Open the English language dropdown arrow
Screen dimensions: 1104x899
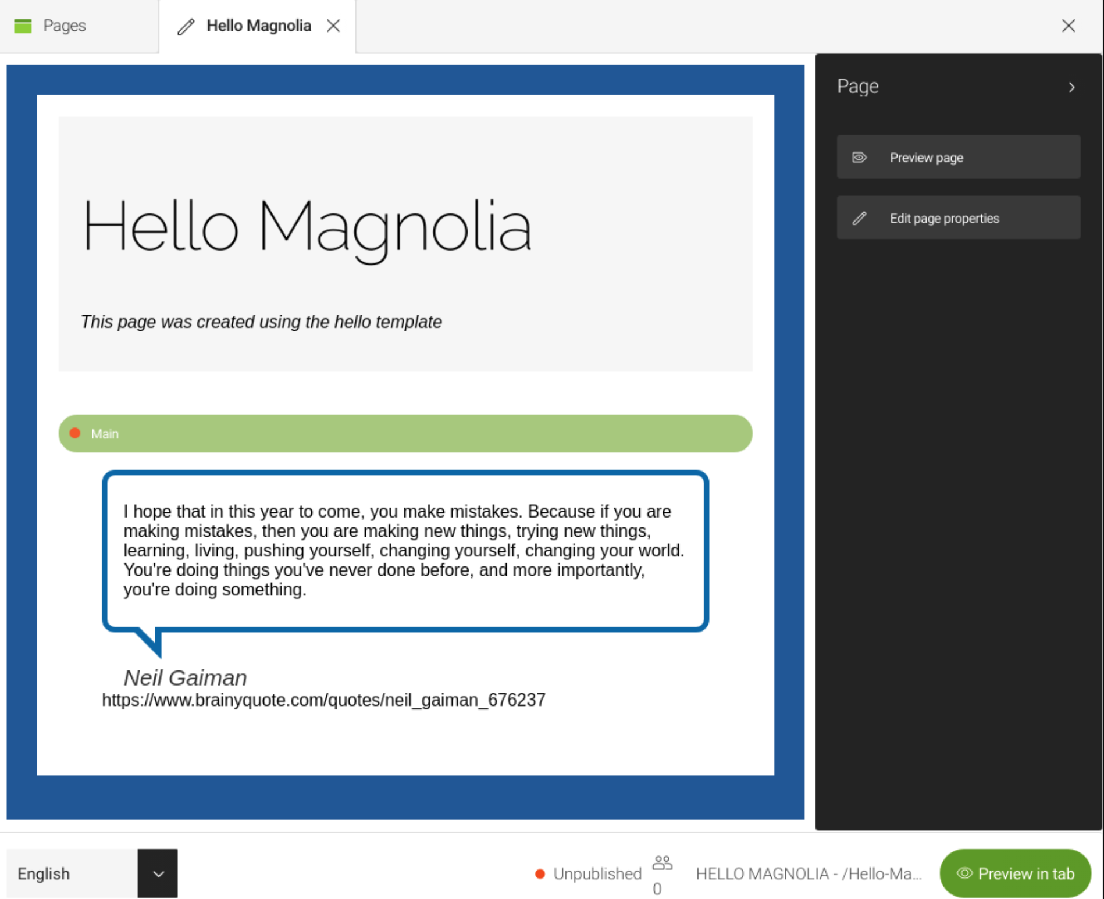pyautogui.click(x=158, y=873)
